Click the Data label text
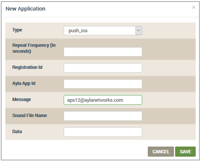The height and width of the screenshot is (162, 201). click(x=17, y=131)
